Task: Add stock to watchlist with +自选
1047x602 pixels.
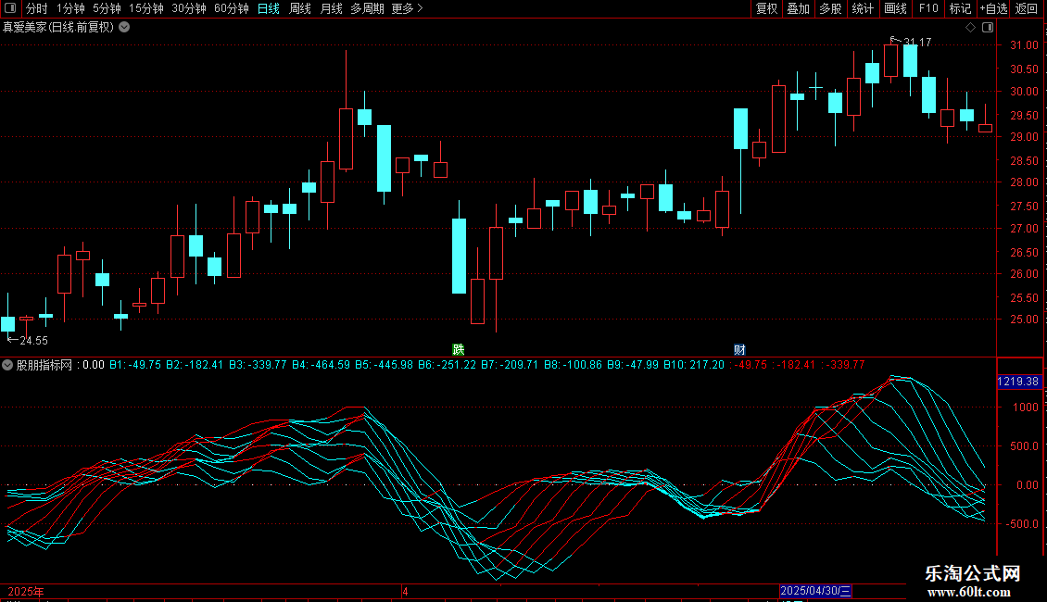Action: 993,8
